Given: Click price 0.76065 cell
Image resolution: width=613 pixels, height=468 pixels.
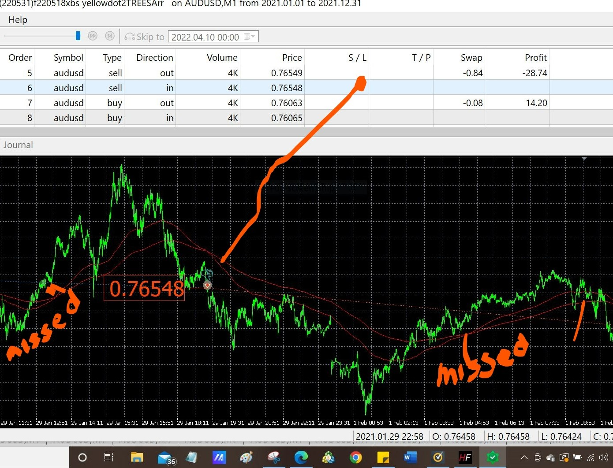Looking at the screenshot, I should [x=287, y=118].
